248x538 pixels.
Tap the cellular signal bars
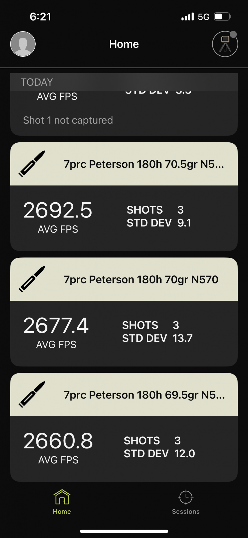click(x=188, y=17)
